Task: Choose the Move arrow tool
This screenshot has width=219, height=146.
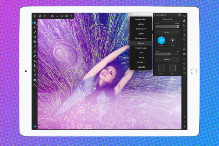Action: [35, 28]
